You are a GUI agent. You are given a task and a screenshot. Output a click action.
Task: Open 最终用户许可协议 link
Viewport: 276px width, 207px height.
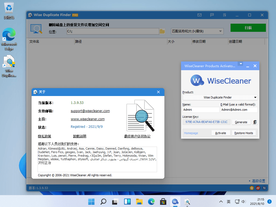pyautogui.click(x=137, y=136)
